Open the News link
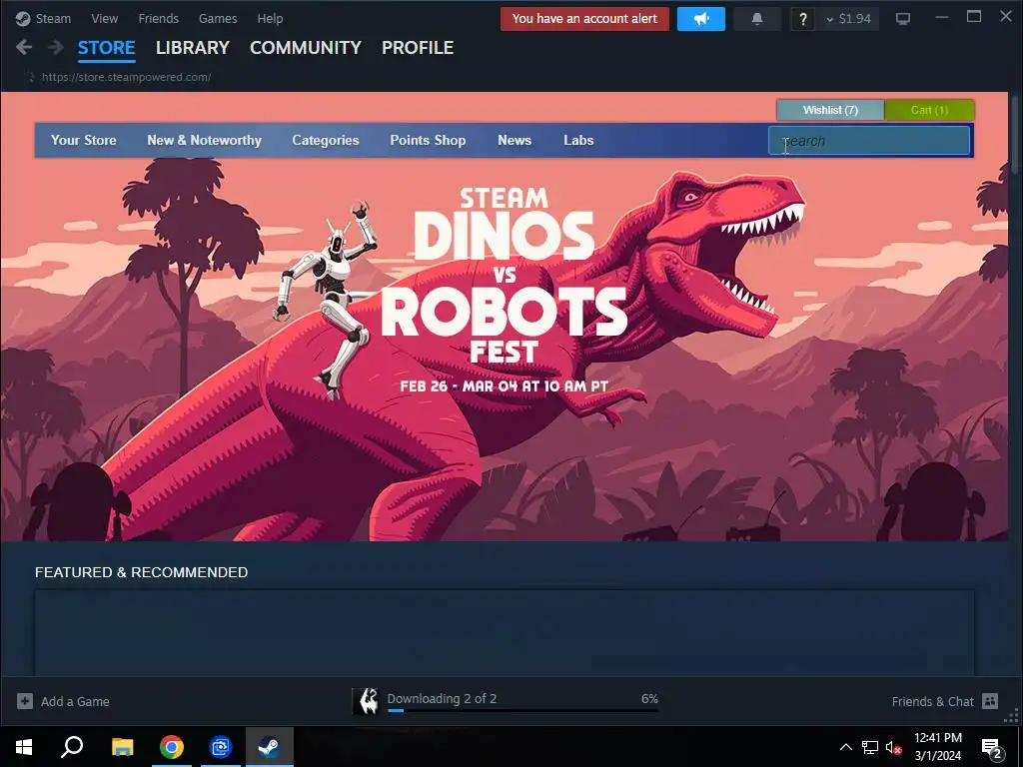Viewport: 1023px width, 767px height. pyautogui.click(x=514, y=140)
